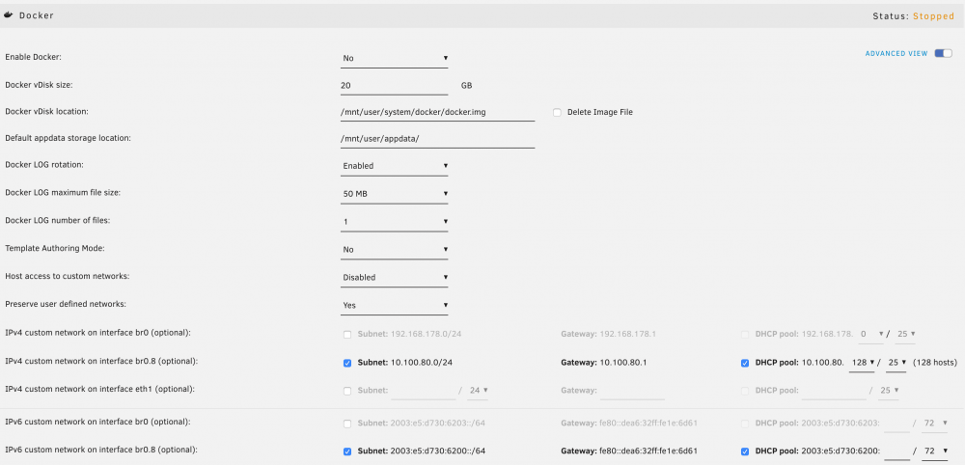The height and width of the screenshot is (465, 965).
Task: Edit the Default appdata storage location field
Action: pyautogui.click(x=437, y=139)
